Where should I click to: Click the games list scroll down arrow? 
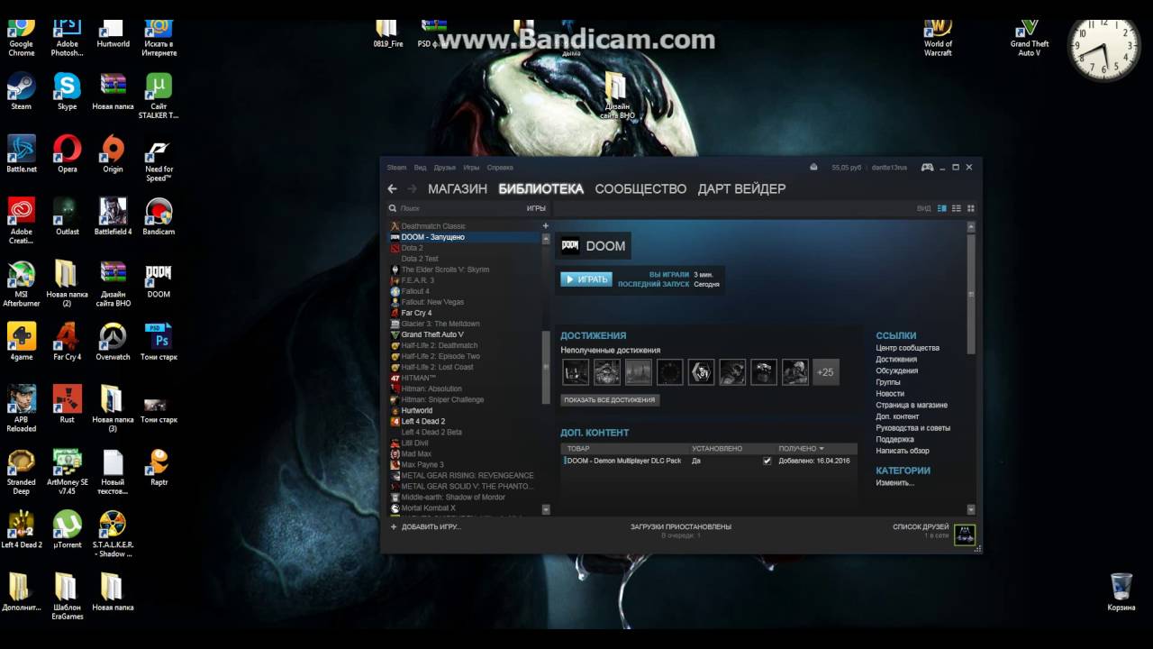545,509
